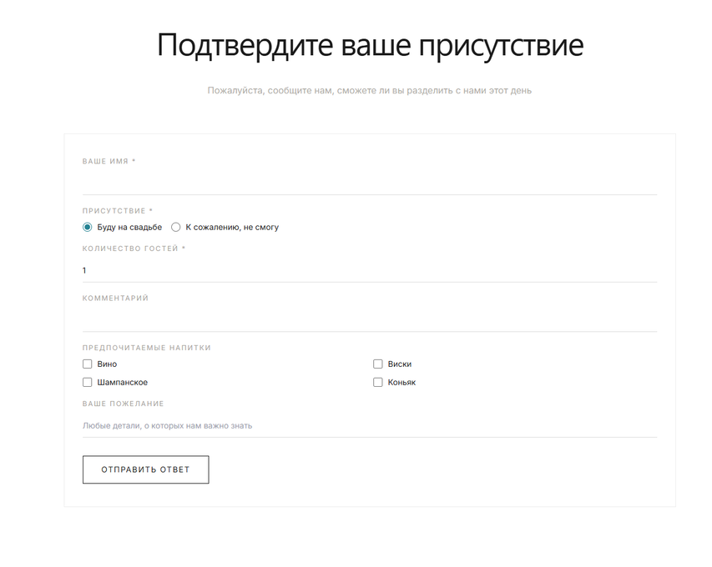Click the "Ваше имя" text input field

369,182
